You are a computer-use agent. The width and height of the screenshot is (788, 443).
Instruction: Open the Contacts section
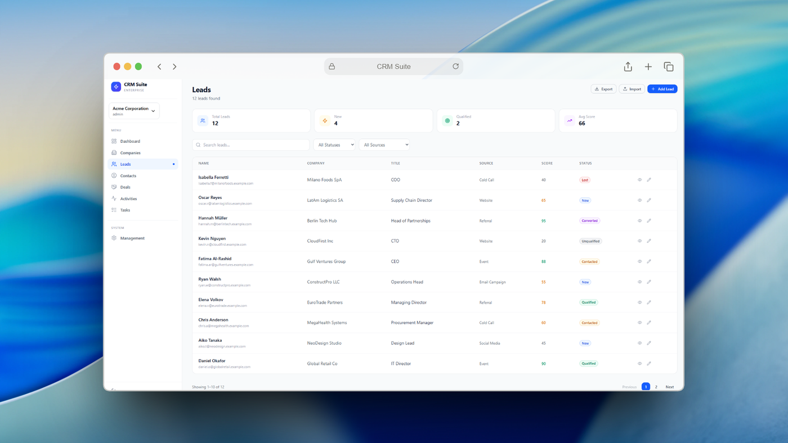coord(128,175)
